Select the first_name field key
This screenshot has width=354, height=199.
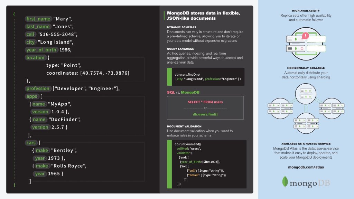click(x=38, y=19)
